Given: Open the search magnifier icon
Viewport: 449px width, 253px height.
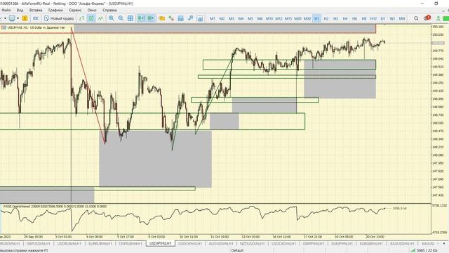Looking at the screenshot, I should pyautogui.click(x=416, y=18).
